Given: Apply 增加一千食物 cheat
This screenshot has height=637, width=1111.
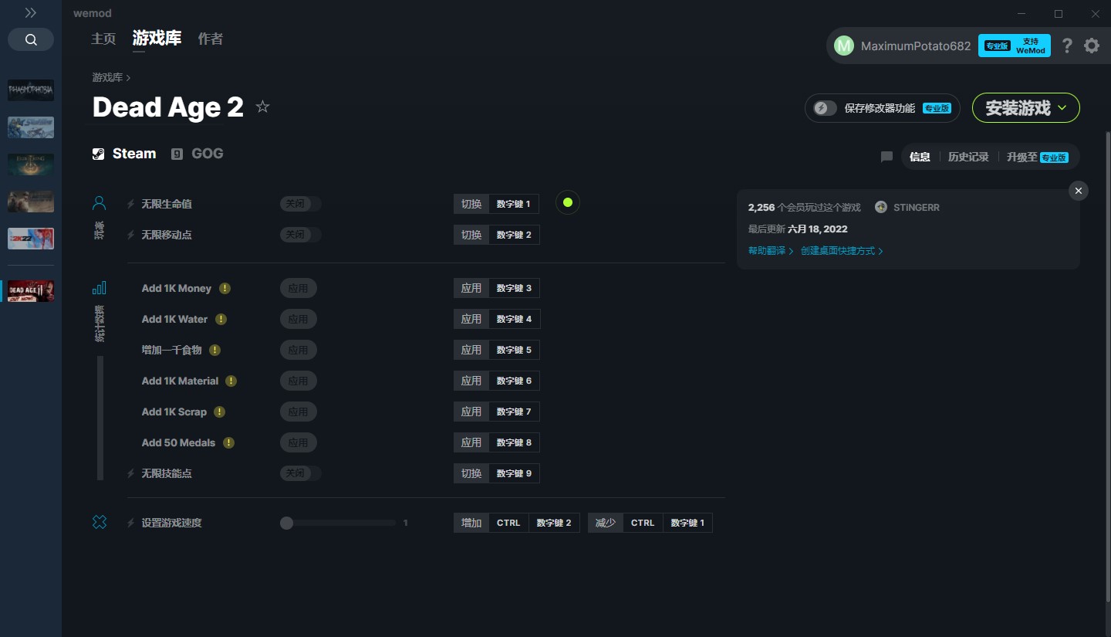Looking at the screenshot, I should [298, 350].
